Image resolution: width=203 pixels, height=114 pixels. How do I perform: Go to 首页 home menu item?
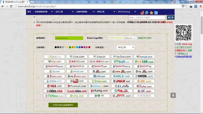pyautogui.click(x=29, y=12)
